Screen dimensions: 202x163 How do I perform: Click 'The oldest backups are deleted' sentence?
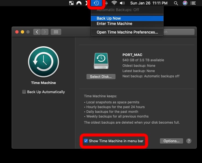[x=132, y=123]
